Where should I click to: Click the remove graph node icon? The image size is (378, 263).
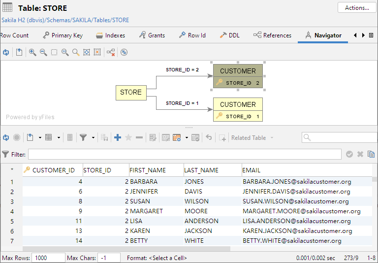tap(111, 52)
